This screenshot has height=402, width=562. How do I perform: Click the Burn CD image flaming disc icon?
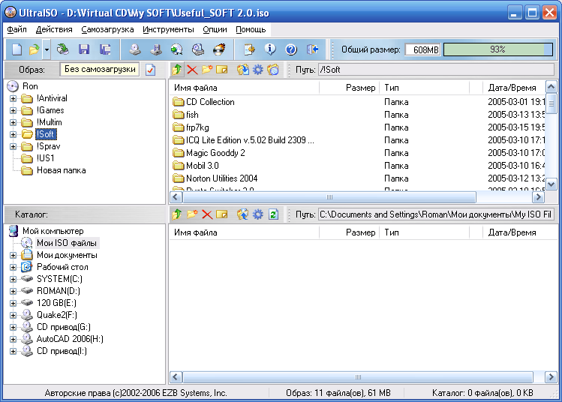point(219,49)
